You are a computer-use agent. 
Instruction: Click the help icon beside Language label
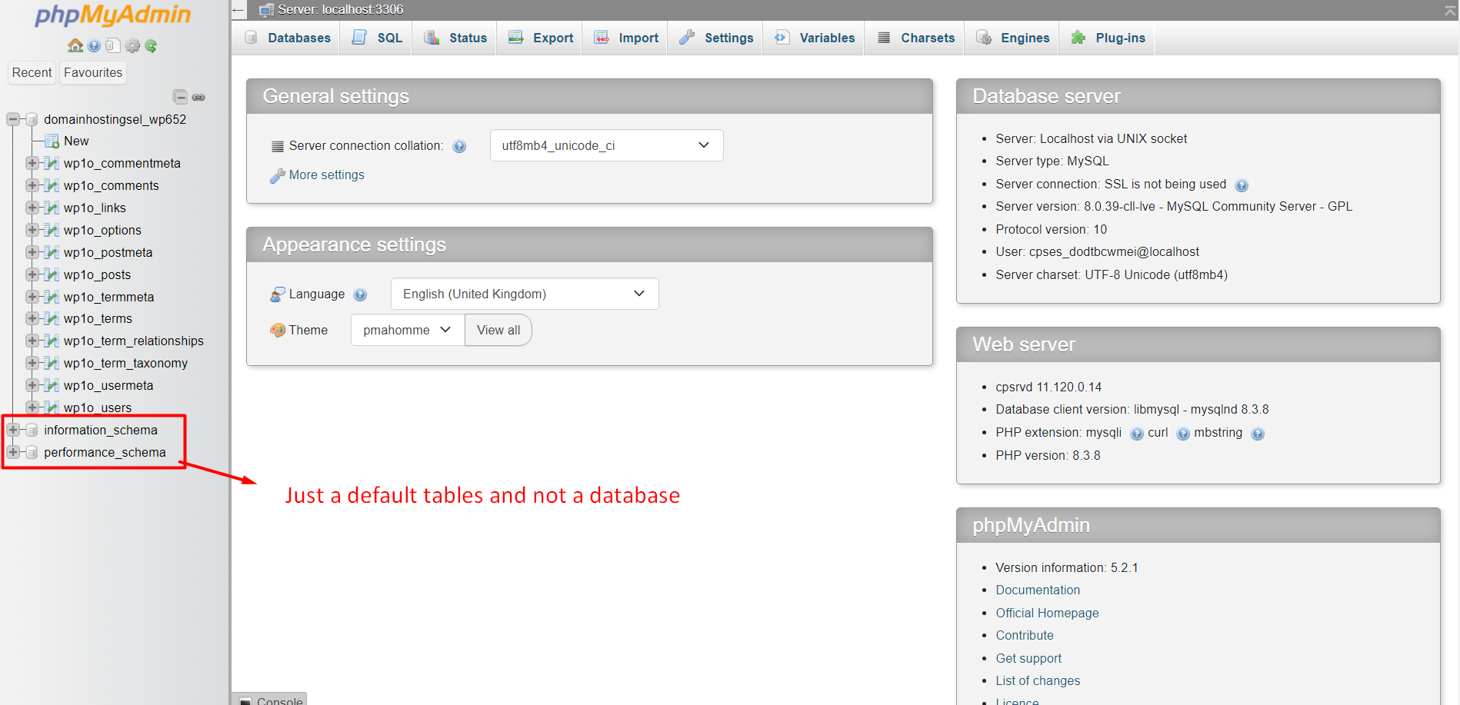click(360, 294)
